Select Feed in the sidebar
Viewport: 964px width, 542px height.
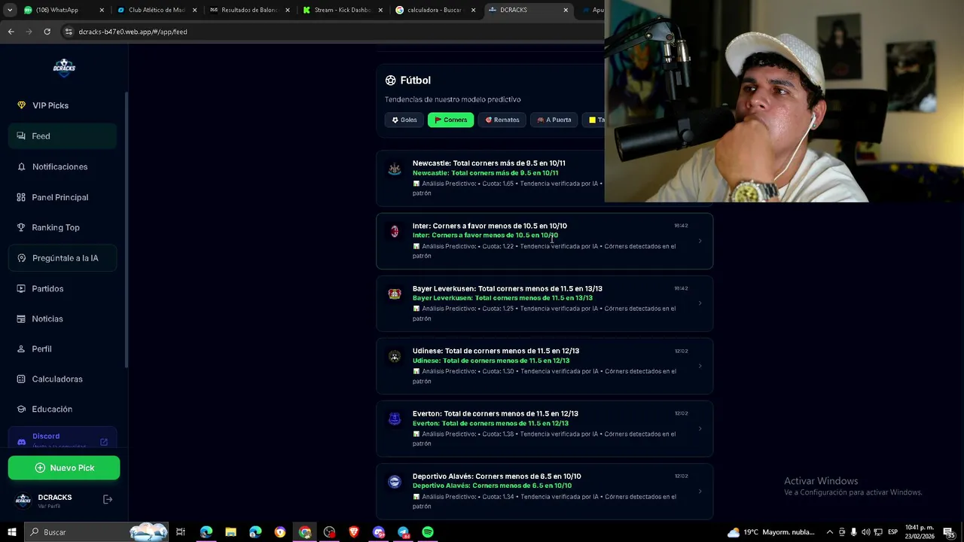[63, 136]
